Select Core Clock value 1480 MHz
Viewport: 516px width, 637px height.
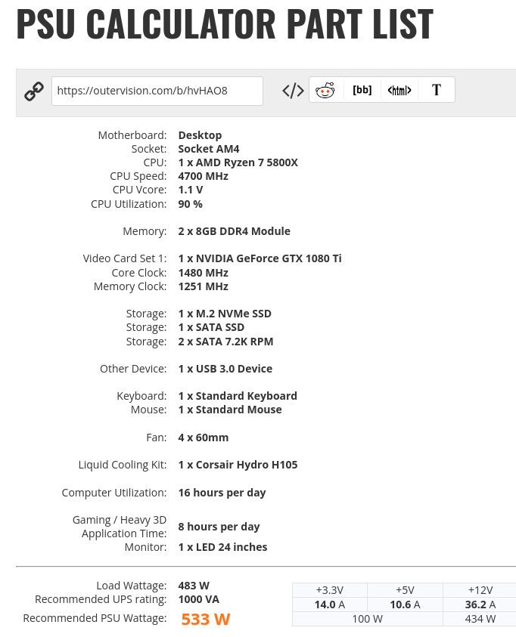pos(204,273)
